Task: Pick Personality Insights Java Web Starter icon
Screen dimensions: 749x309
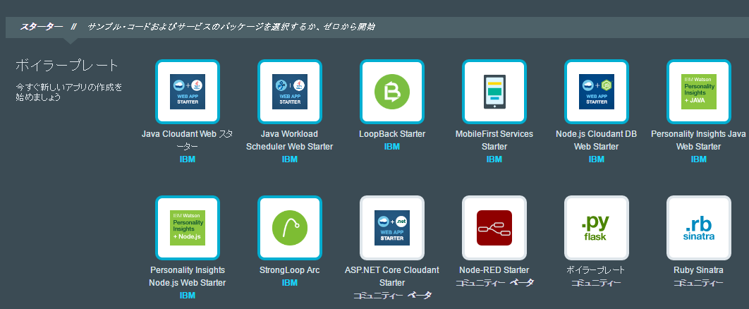Action: click(698, 92)
